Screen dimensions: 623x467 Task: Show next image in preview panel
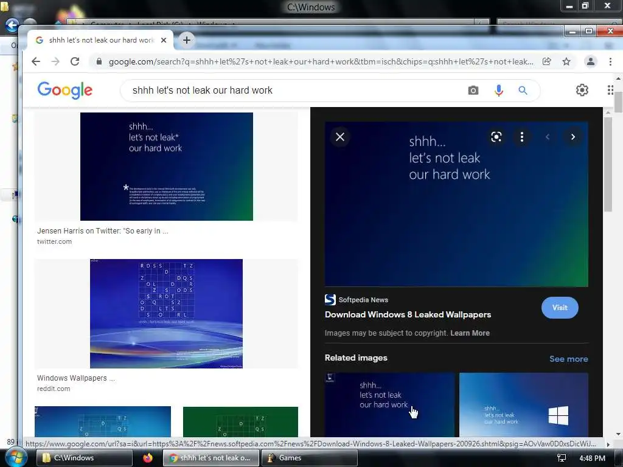point(573,137)
